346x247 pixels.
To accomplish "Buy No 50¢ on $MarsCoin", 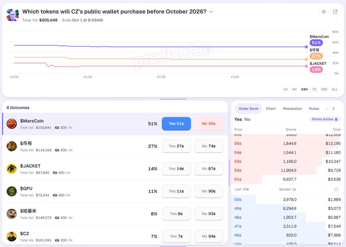I will [x=209, y=123].
